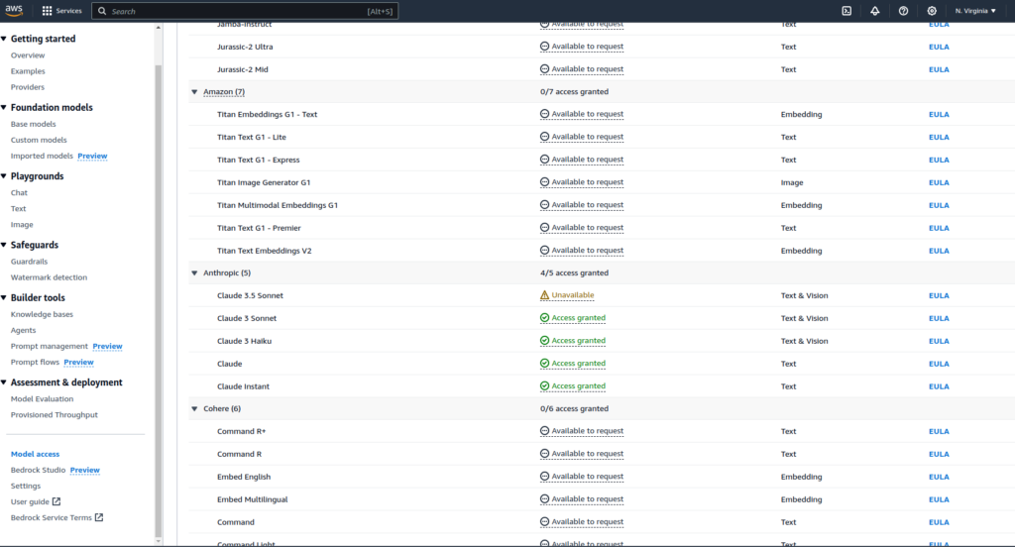Click the status icon for Titan Image Generator G1

tap(544, 182)
